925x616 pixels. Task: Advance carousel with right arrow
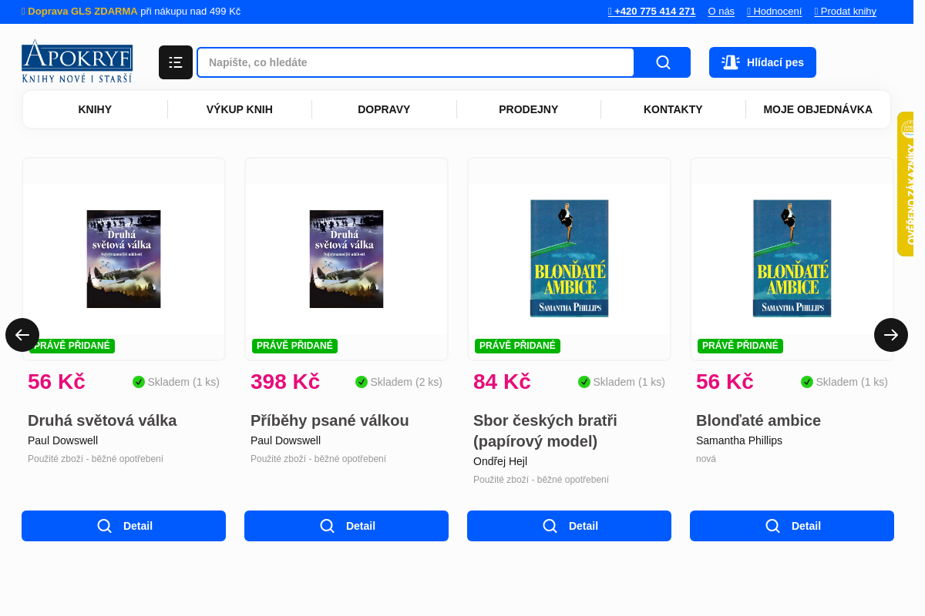coord(891,335)
